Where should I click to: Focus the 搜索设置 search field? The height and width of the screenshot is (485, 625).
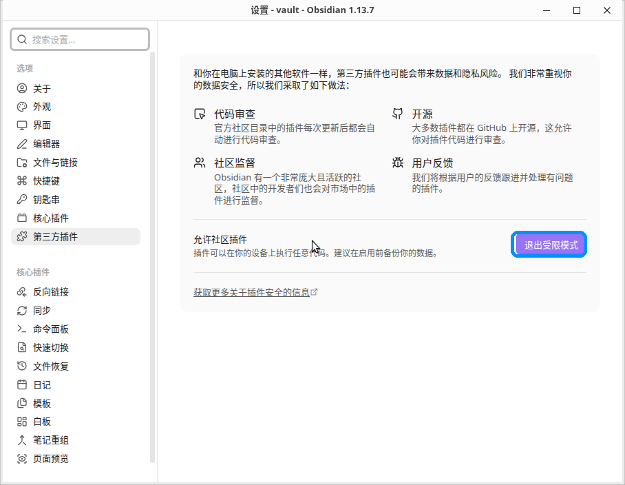pos(80,39)
